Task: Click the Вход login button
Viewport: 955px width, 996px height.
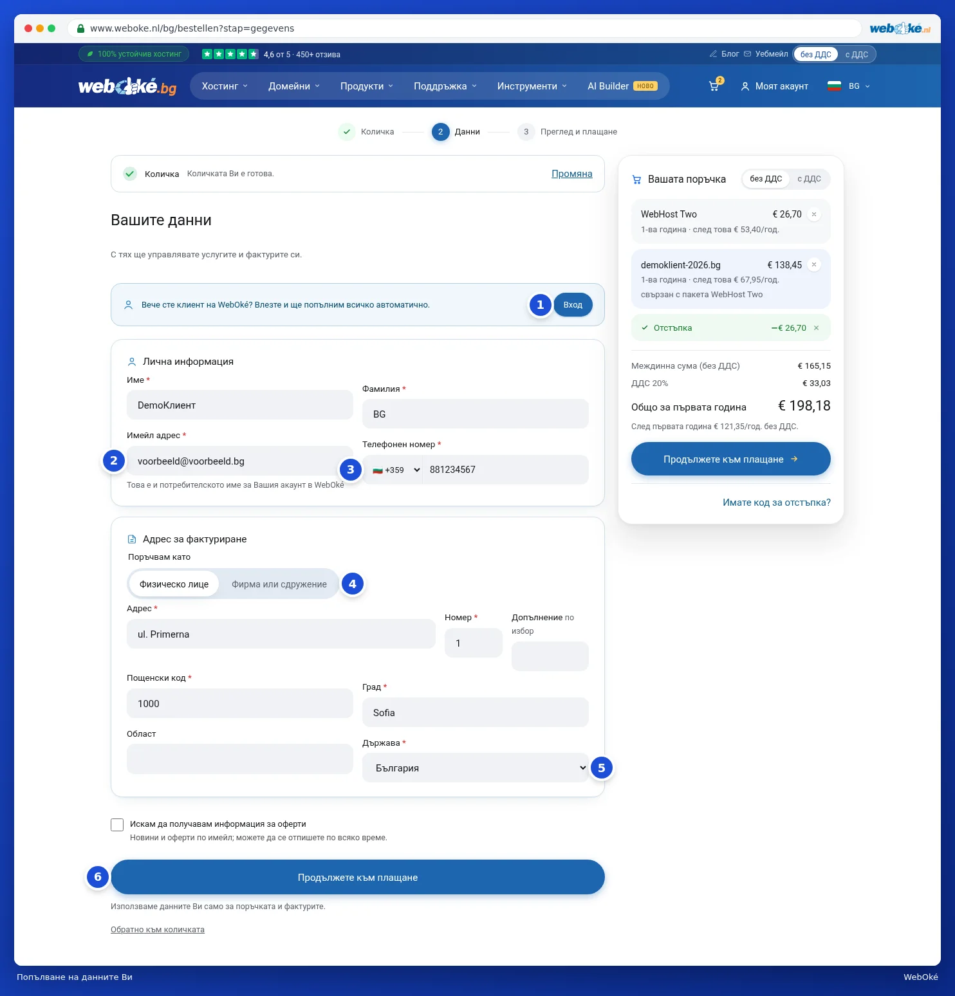Action: pos(573,305)
